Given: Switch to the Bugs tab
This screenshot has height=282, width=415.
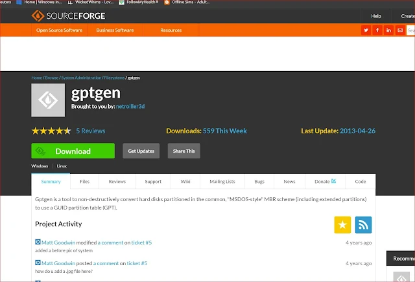Looking at the screenshot, I should click(x=259, y=181).
